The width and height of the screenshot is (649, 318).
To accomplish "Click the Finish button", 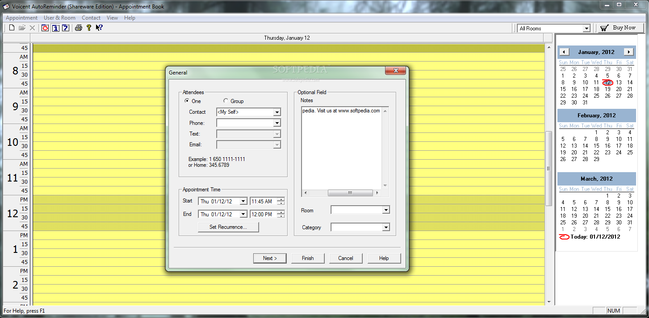I will pos(308,258).
